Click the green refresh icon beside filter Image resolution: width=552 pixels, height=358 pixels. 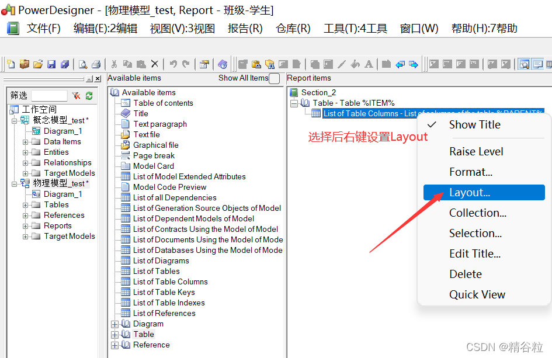[x=89, y=95]
